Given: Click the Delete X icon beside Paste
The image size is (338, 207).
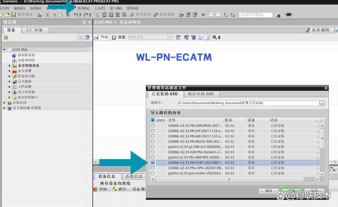Looking at the screenshot, I should (x=68, y=15).
